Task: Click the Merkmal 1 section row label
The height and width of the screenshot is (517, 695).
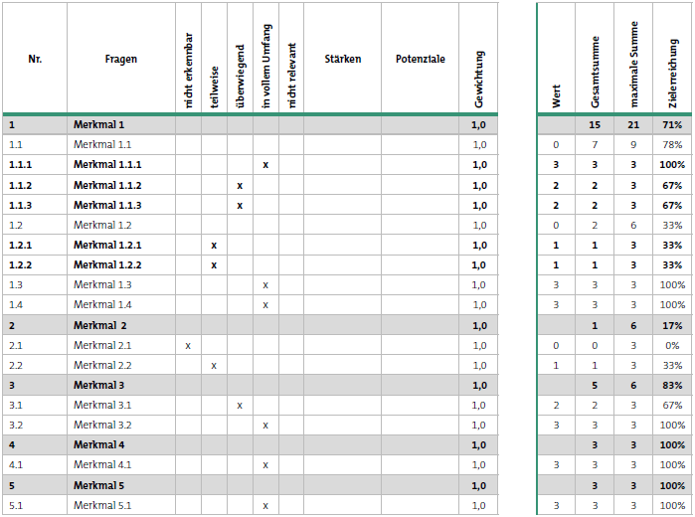Action: (x=98, y=125)
